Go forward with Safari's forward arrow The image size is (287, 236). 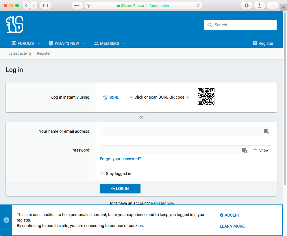[x=34, y=5]
